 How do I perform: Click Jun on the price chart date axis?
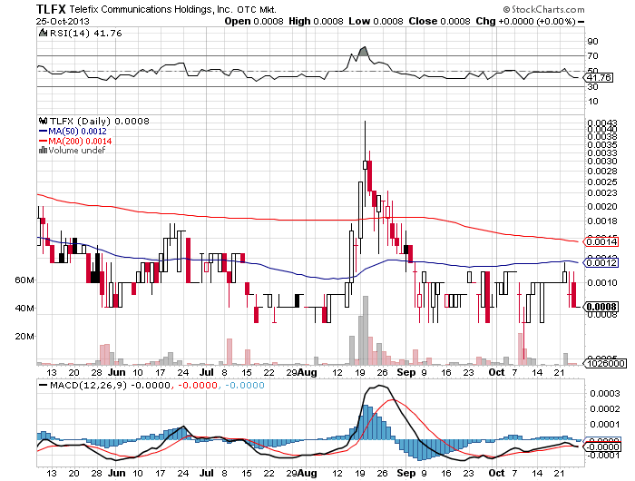[x=117, y=372]
